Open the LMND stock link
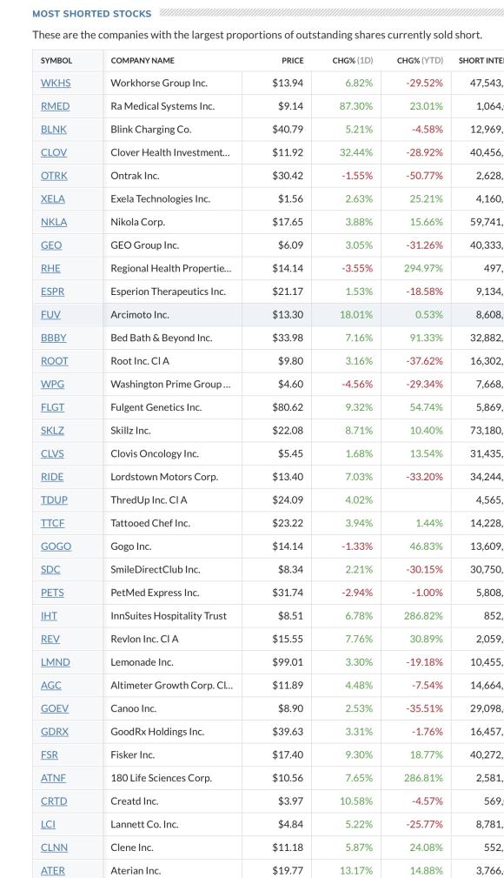Screen dimensions: 504x878 coord(56,662)
